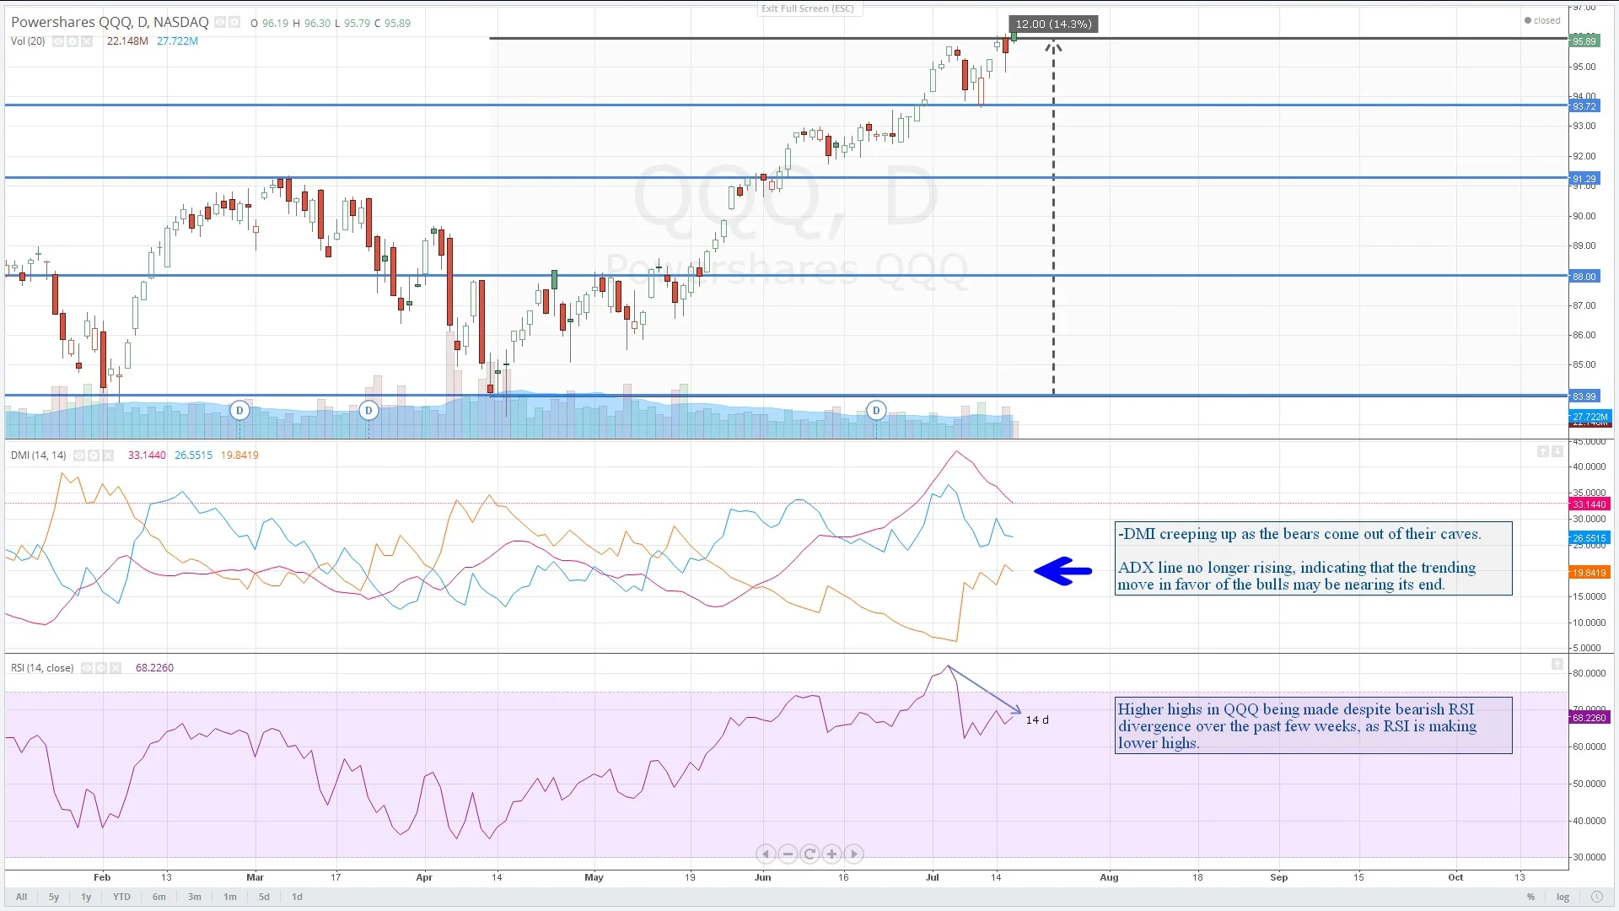
Task: Open Vol (20) indicator settings gear
Action: click(x=73, y=41)
